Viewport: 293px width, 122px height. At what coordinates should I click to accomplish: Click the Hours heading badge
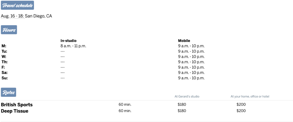[9, 30]
